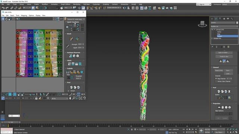Click the Relax Brush icon in Brush rollout
This screenshot has width=239, height=134.
(x=77, y=39)
